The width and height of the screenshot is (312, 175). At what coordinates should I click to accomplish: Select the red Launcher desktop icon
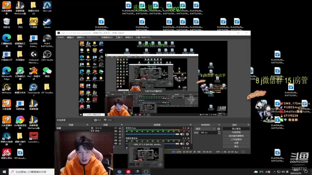coord(34,138)
